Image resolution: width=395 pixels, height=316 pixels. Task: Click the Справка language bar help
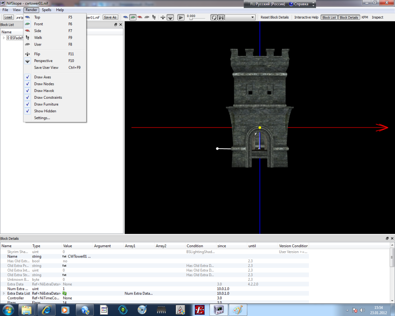tap(299, 4)
